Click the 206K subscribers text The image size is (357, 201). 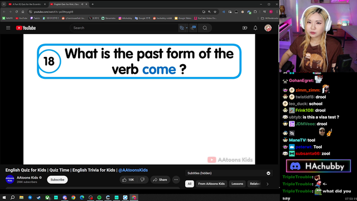coord(27,182)
